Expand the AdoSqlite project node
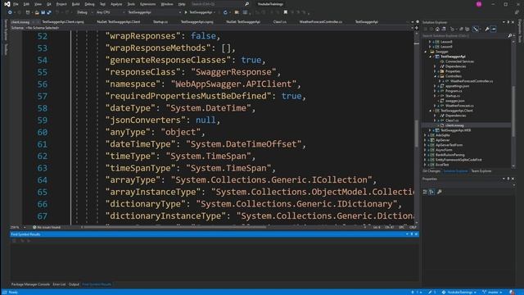 (426, 135)
